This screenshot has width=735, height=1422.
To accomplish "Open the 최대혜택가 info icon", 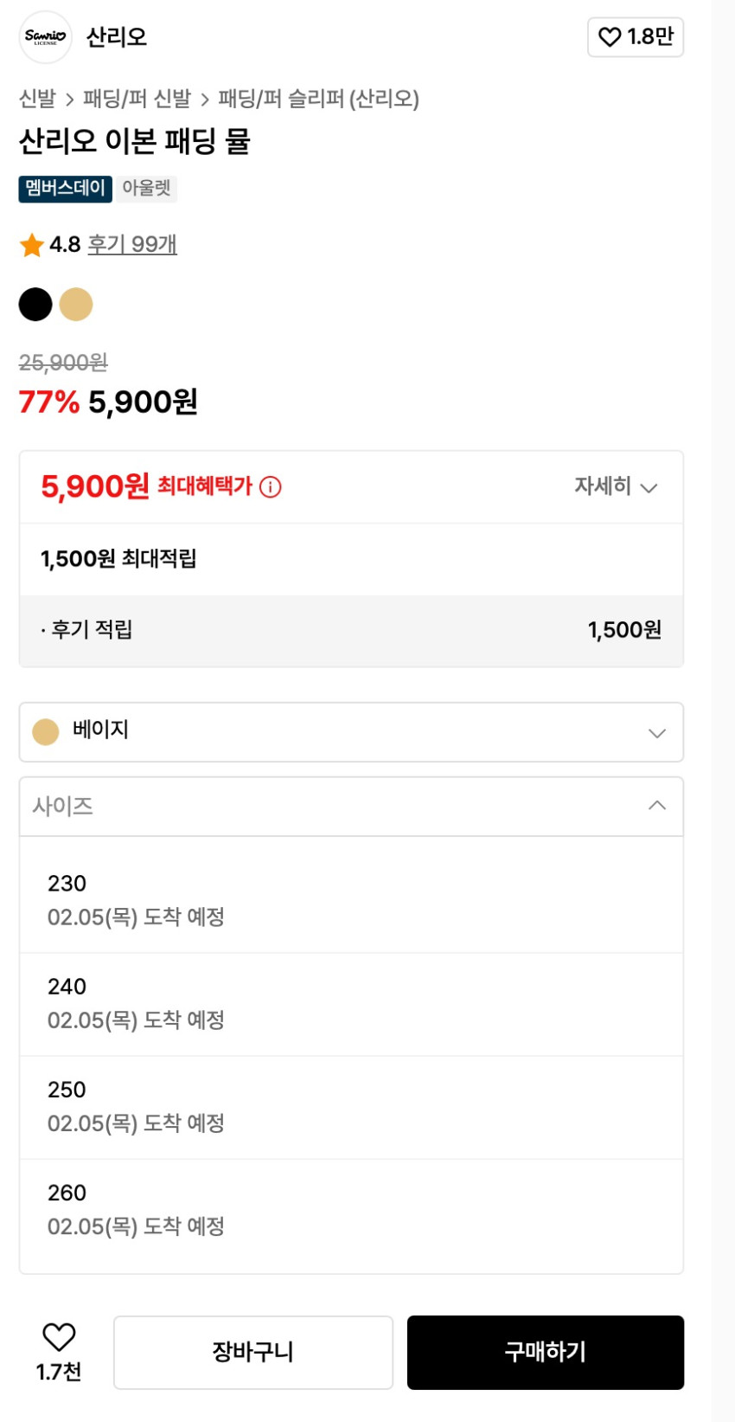I will (271, 487).
